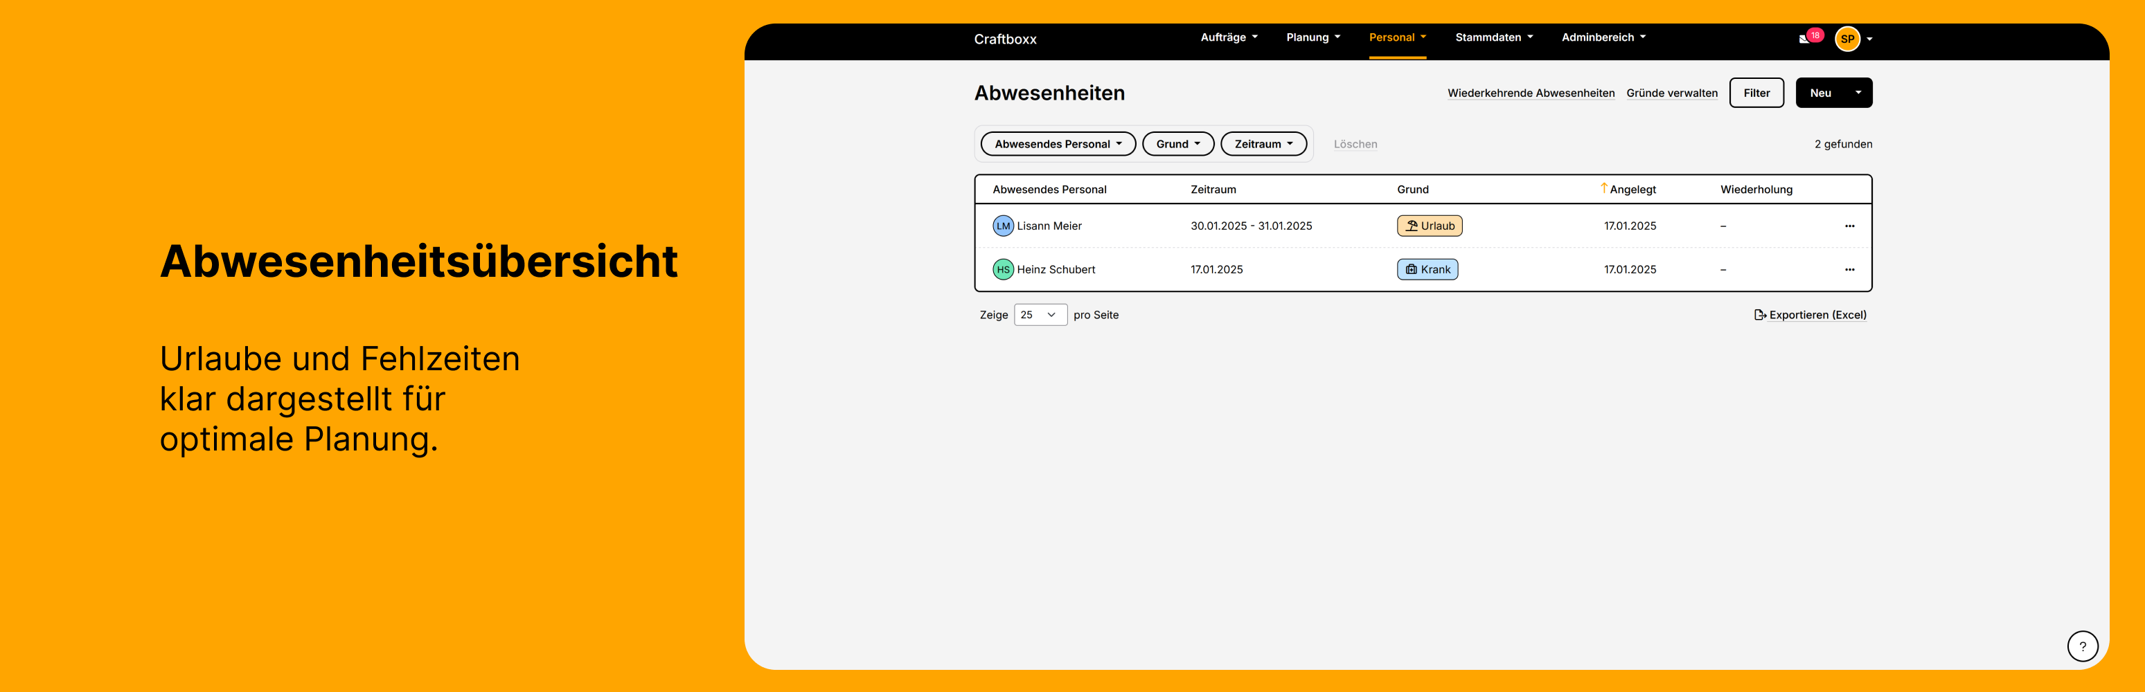
Task: Open the Aufträge menu
Action: point(1228,37)
